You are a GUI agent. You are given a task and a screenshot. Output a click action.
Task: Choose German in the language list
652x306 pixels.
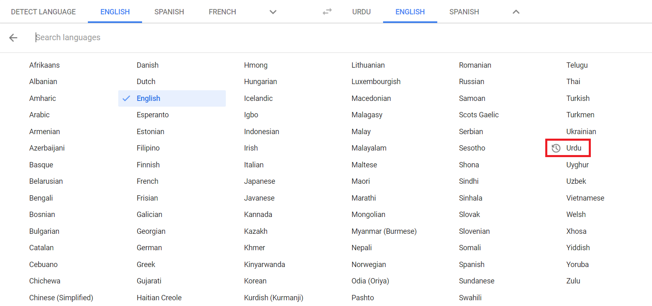pos(149,248)
